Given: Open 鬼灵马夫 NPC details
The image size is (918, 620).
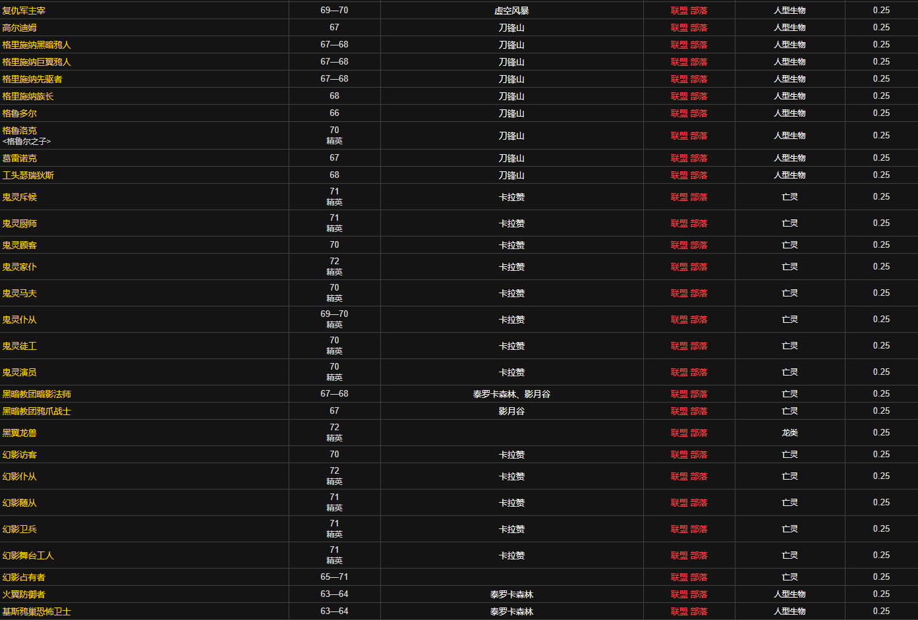Looking at the screenshot, I should click(20, 293).
